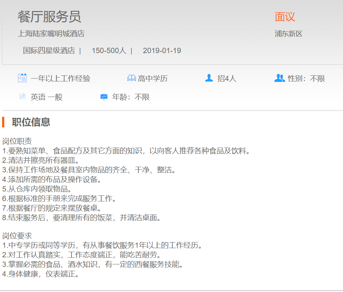Image resolution: width=343 pixels, height=292 pixels.
Task: Click the 国际四星级酒店 company type label
Action: [x=49, y=51]
